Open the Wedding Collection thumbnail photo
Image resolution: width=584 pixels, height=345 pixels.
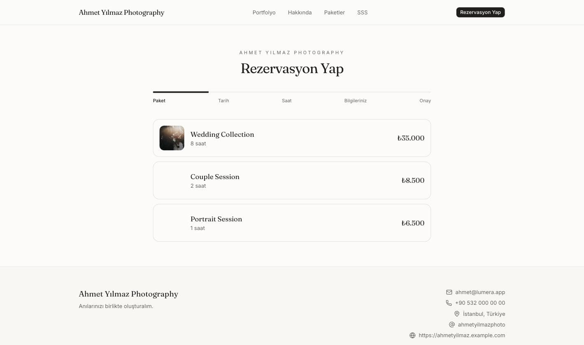pos(172,138)
